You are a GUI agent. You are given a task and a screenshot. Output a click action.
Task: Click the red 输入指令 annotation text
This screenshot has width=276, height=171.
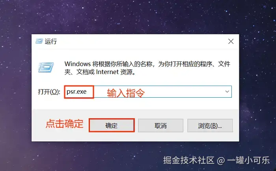tap(126, 93)
